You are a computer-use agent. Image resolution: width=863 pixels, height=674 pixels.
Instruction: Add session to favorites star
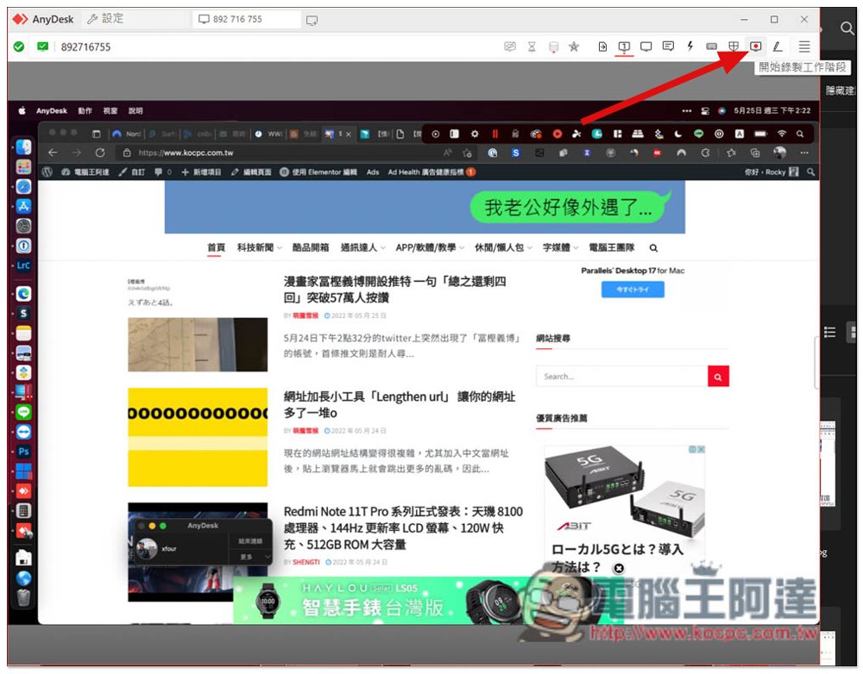[574, 47]
